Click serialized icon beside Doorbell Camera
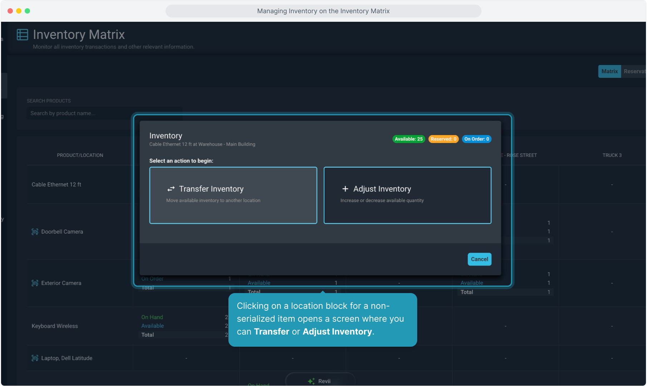The height and width of the screenshot is (386, 647). [x=35, y=232]
